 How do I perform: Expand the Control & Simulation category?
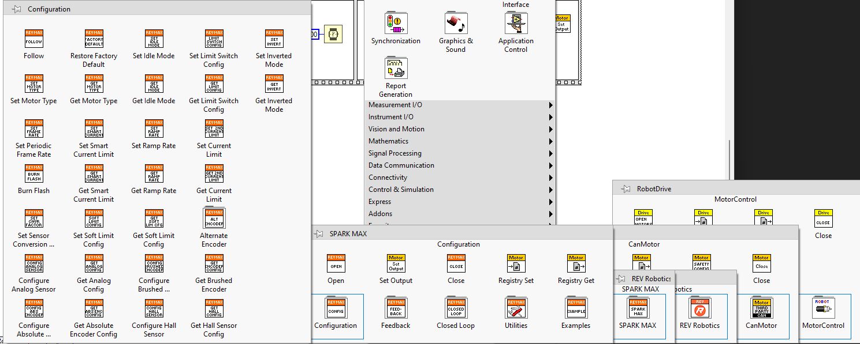click(x=460, y=190)
